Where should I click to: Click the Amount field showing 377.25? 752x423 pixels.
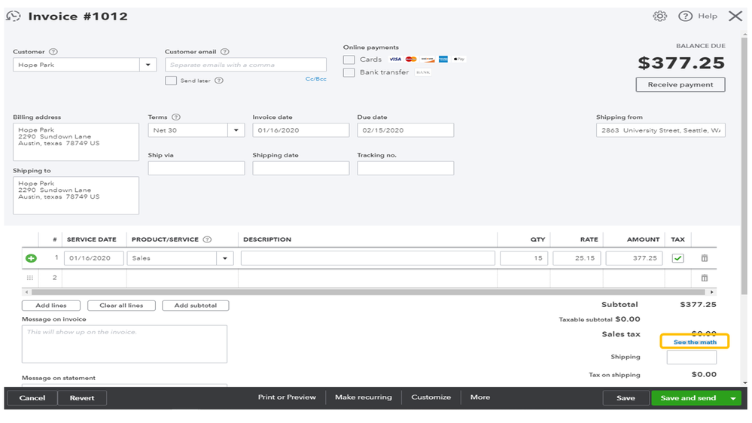(x=634, y=258)
